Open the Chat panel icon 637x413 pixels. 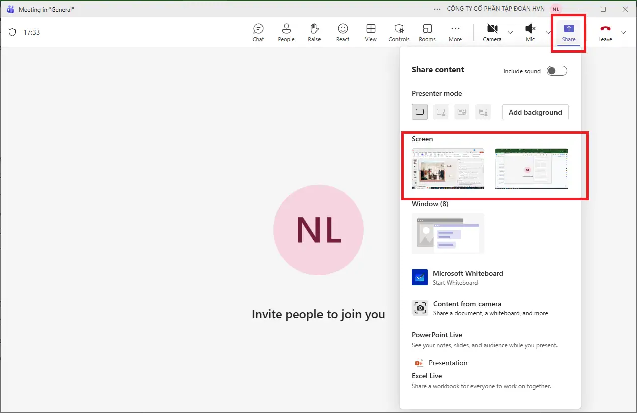(x=258, y=32)
